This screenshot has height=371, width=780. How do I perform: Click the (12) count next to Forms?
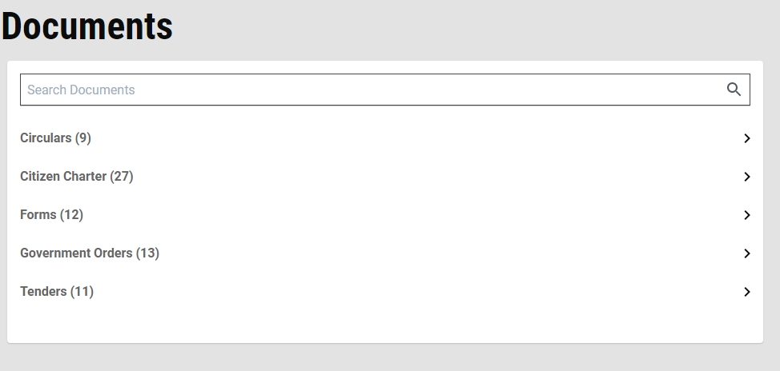pos(71,214)
